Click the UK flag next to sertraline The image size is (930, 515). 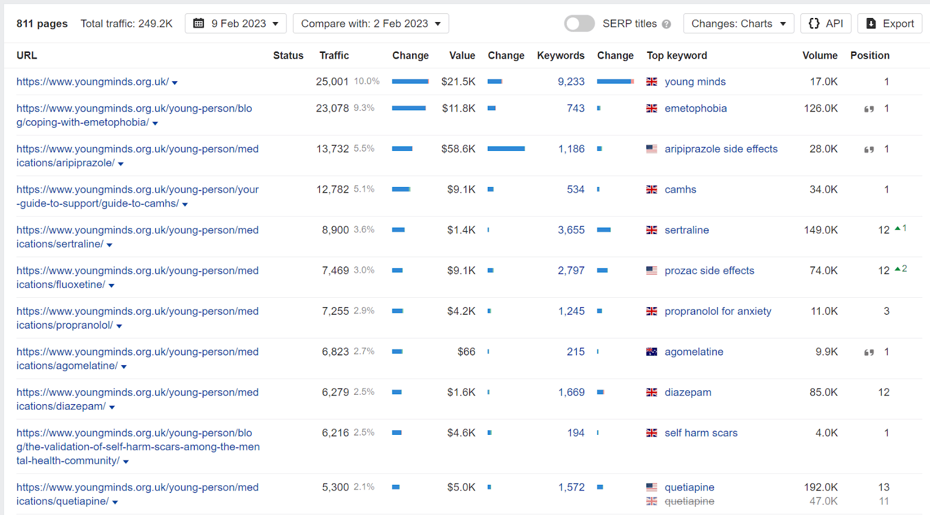pos(652,231)
